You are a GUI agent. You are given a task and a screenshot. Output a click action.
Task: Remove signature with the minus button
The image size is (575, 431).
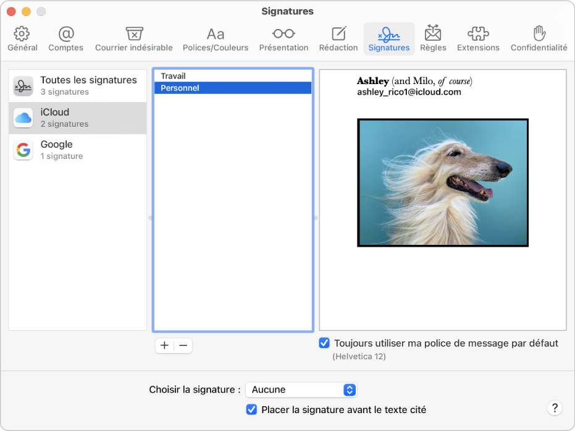183,346
